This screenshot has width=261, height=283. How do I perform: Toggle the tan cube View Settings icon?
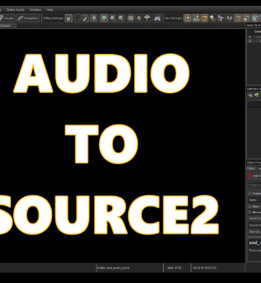click(238, 18)
